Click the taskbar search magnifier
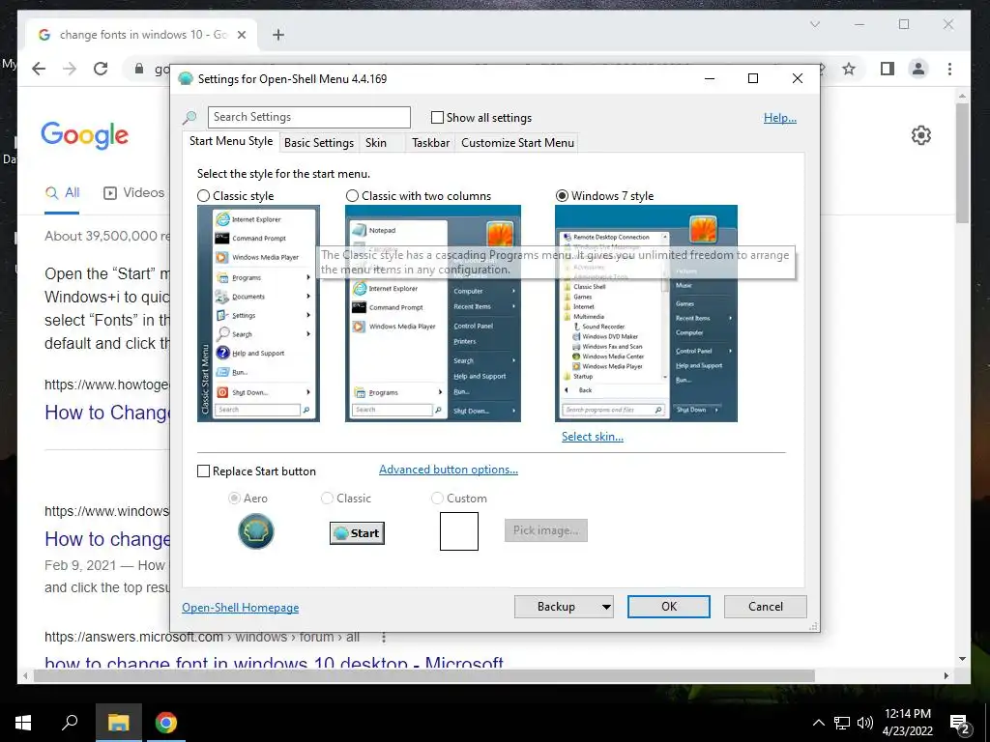Image resolution: width=990 pixels, height=742 pixels. (70, 722)
